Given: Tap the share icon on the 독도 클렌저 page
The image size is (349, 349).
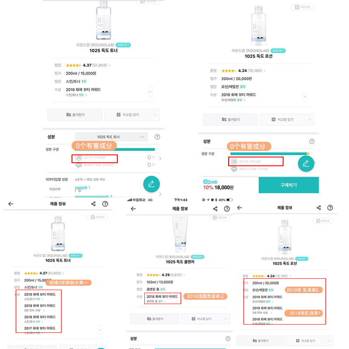Looking at the screenshot, I should pyautogui.click(x=215, y=209).
